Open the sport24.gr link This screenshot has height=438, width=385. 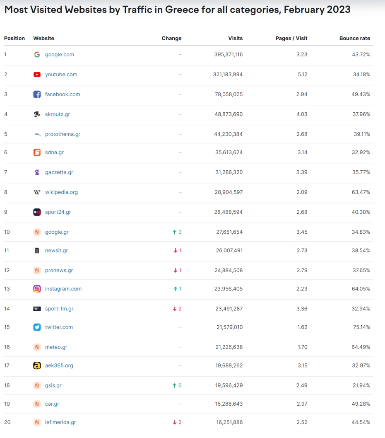[x=58, y=212]
